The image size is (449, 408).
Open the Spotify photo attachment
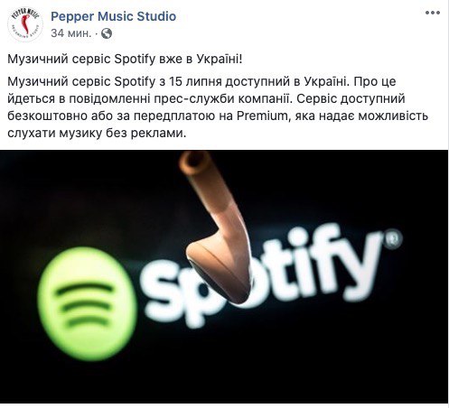click(x=224, y=276)
